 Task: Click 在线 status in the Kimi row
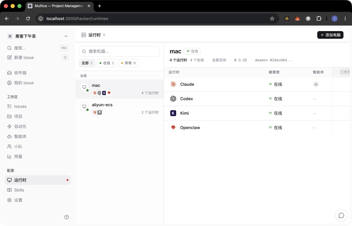pyautogui.click(x=275, y=113)
